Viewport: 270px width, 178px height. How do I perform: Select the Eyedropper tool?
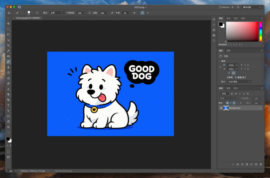8,51
